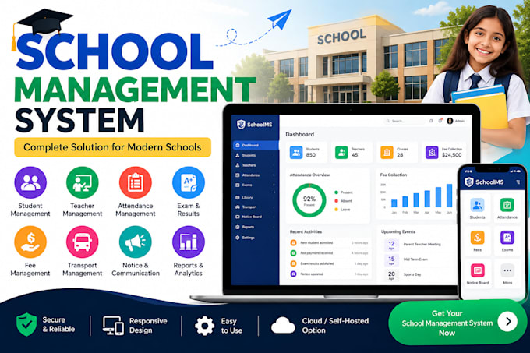The image size is (530, 353).
Task: Click the Present legend entry
Action: click(344, 192)
